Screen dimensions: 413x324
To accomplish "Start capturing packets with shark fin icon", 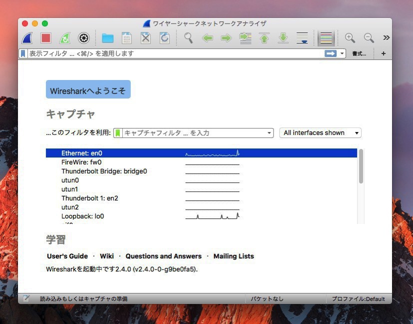I will tap(27, 38).
